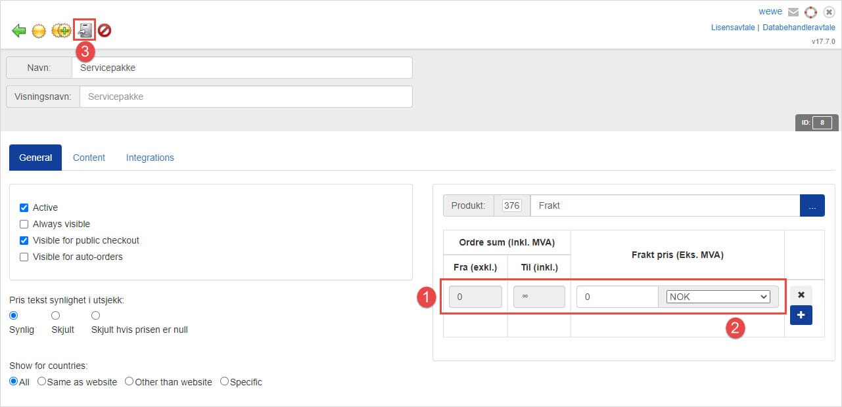Click the single yellow badge icon
Viewport: 842px width, 407px height.
click(x=39, y=31)
